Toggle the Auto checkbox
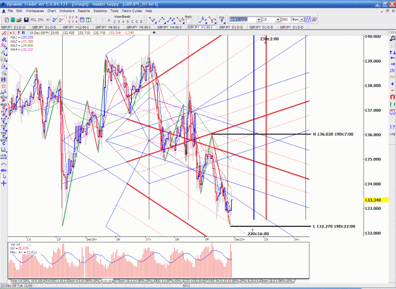The height and width of the screenshot is (289, 396). click(188, 21)
